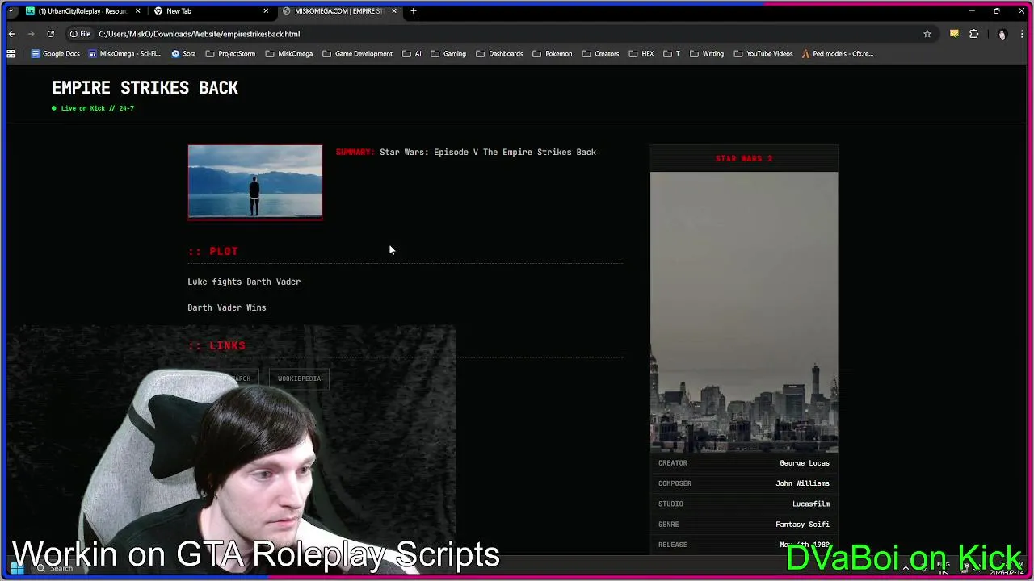
Task: Expand the Pokemon bookmark folder
Action: (552, 54)
